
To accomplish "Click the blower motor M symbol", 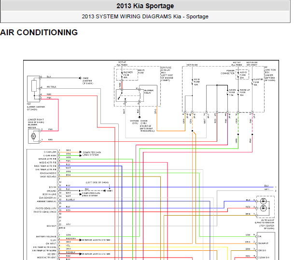I will [33, 136].
